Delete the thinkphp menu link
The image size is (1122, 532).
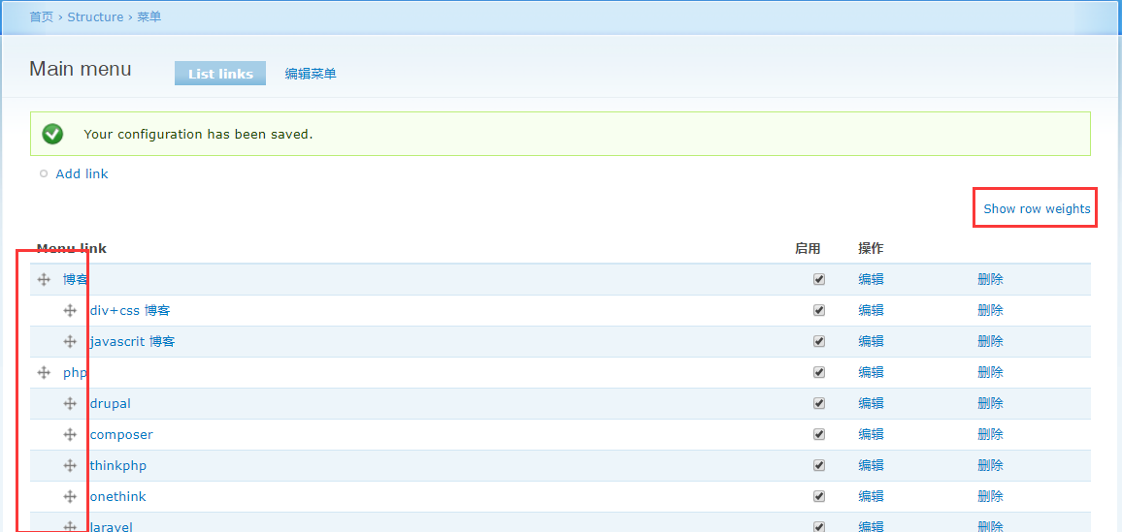[990, 465]
